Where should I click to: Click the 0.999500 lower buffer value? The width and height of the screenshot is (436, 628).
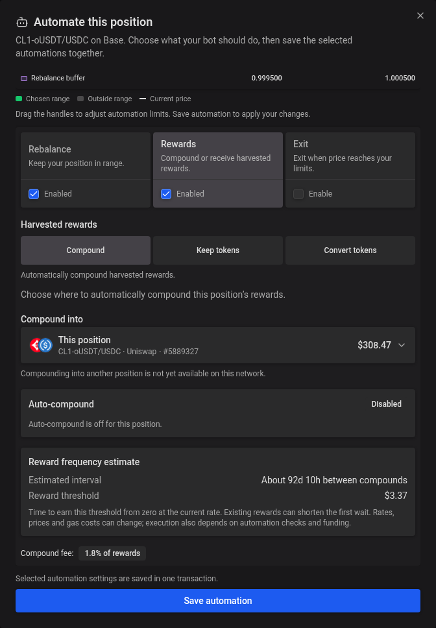267,78
